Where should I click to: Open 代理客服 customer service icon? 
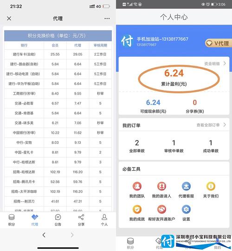186,186
